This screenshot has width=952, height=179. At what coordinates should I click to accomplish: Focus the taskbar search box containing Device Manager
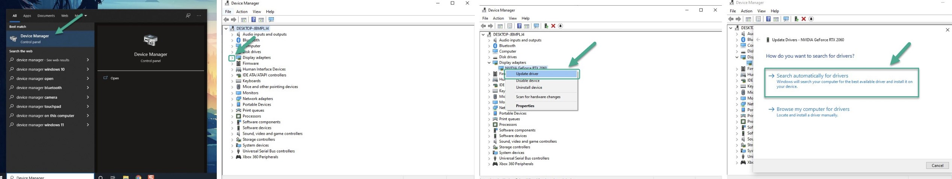click(x=50, y=177)
